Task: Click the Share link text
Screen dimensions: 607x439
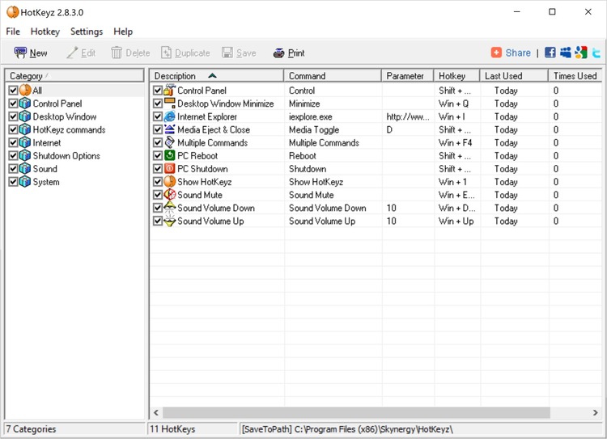Action: (518, 53)
